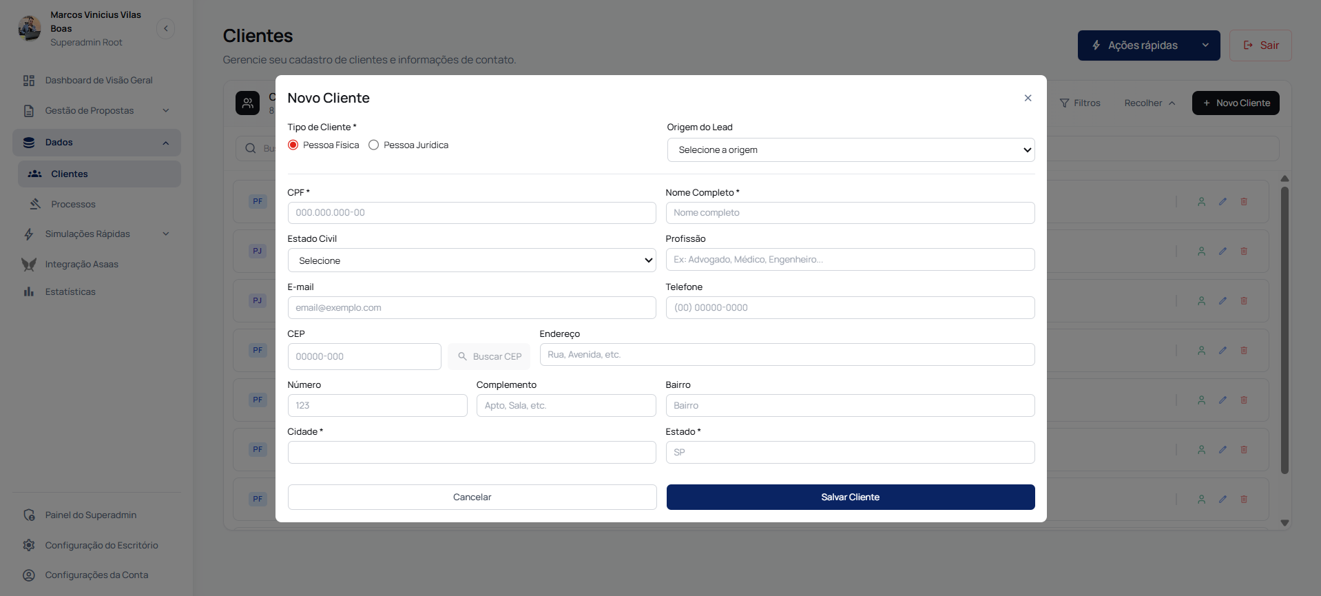Select the Pessoa Física radio option

click(293, 145)
